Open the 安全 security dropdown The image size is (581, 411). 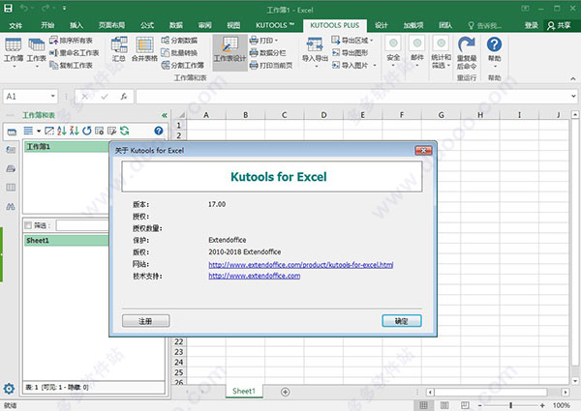393,51
